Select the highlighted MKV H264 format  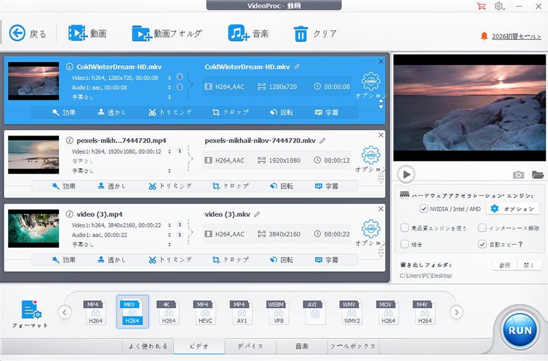point(132,312)
